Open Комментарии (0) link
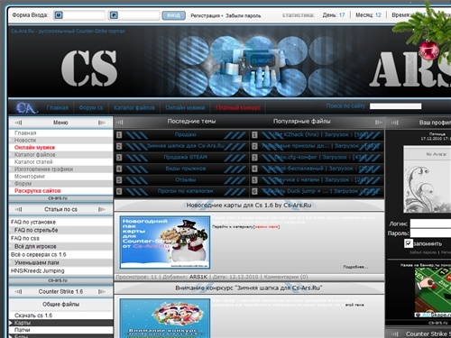 click(286, 277)
